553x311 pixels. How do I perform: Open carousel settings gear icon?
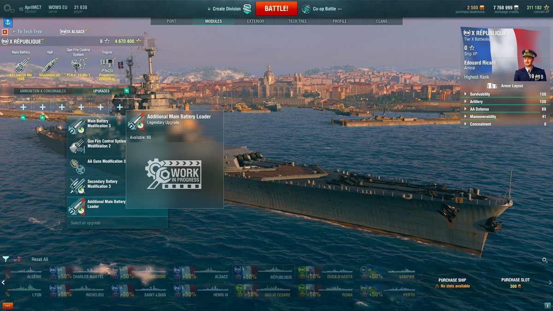coord(545,260)
